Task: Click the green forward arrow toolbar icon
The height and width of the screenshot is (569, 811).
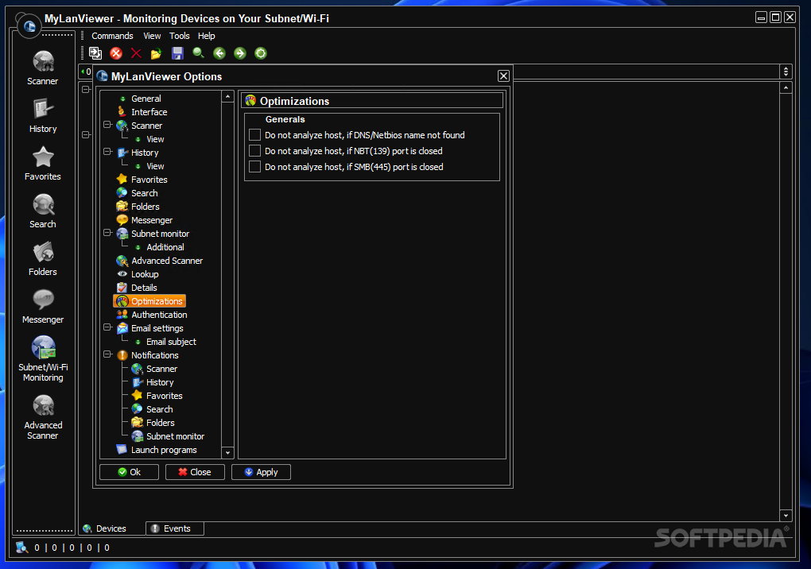Action: click(x=240, y=53)
